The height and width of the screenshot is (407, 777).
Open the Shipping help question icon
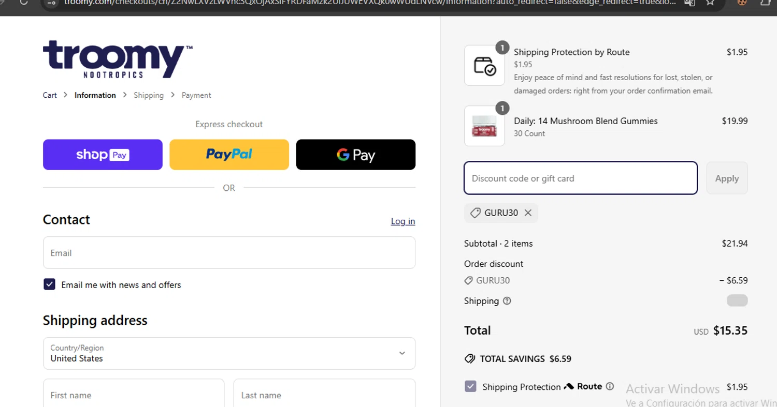(x=507, y=300)
